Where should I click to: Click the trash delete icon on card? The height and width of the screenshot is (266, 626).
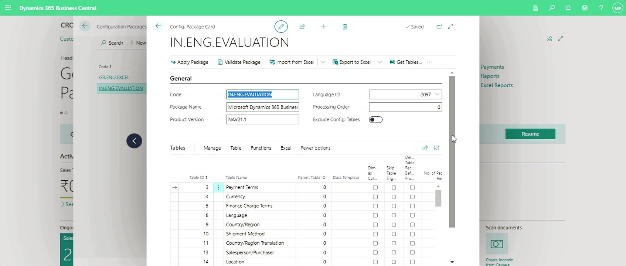[x=345, y=27]
